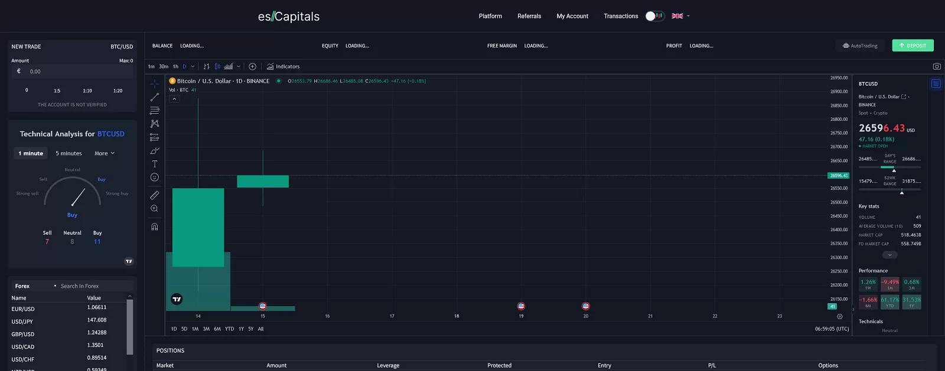Image resolution: width=945 pixels, height=371 pixels.
Task: Open chart settings gear near time axis
Action: point(840,316)
